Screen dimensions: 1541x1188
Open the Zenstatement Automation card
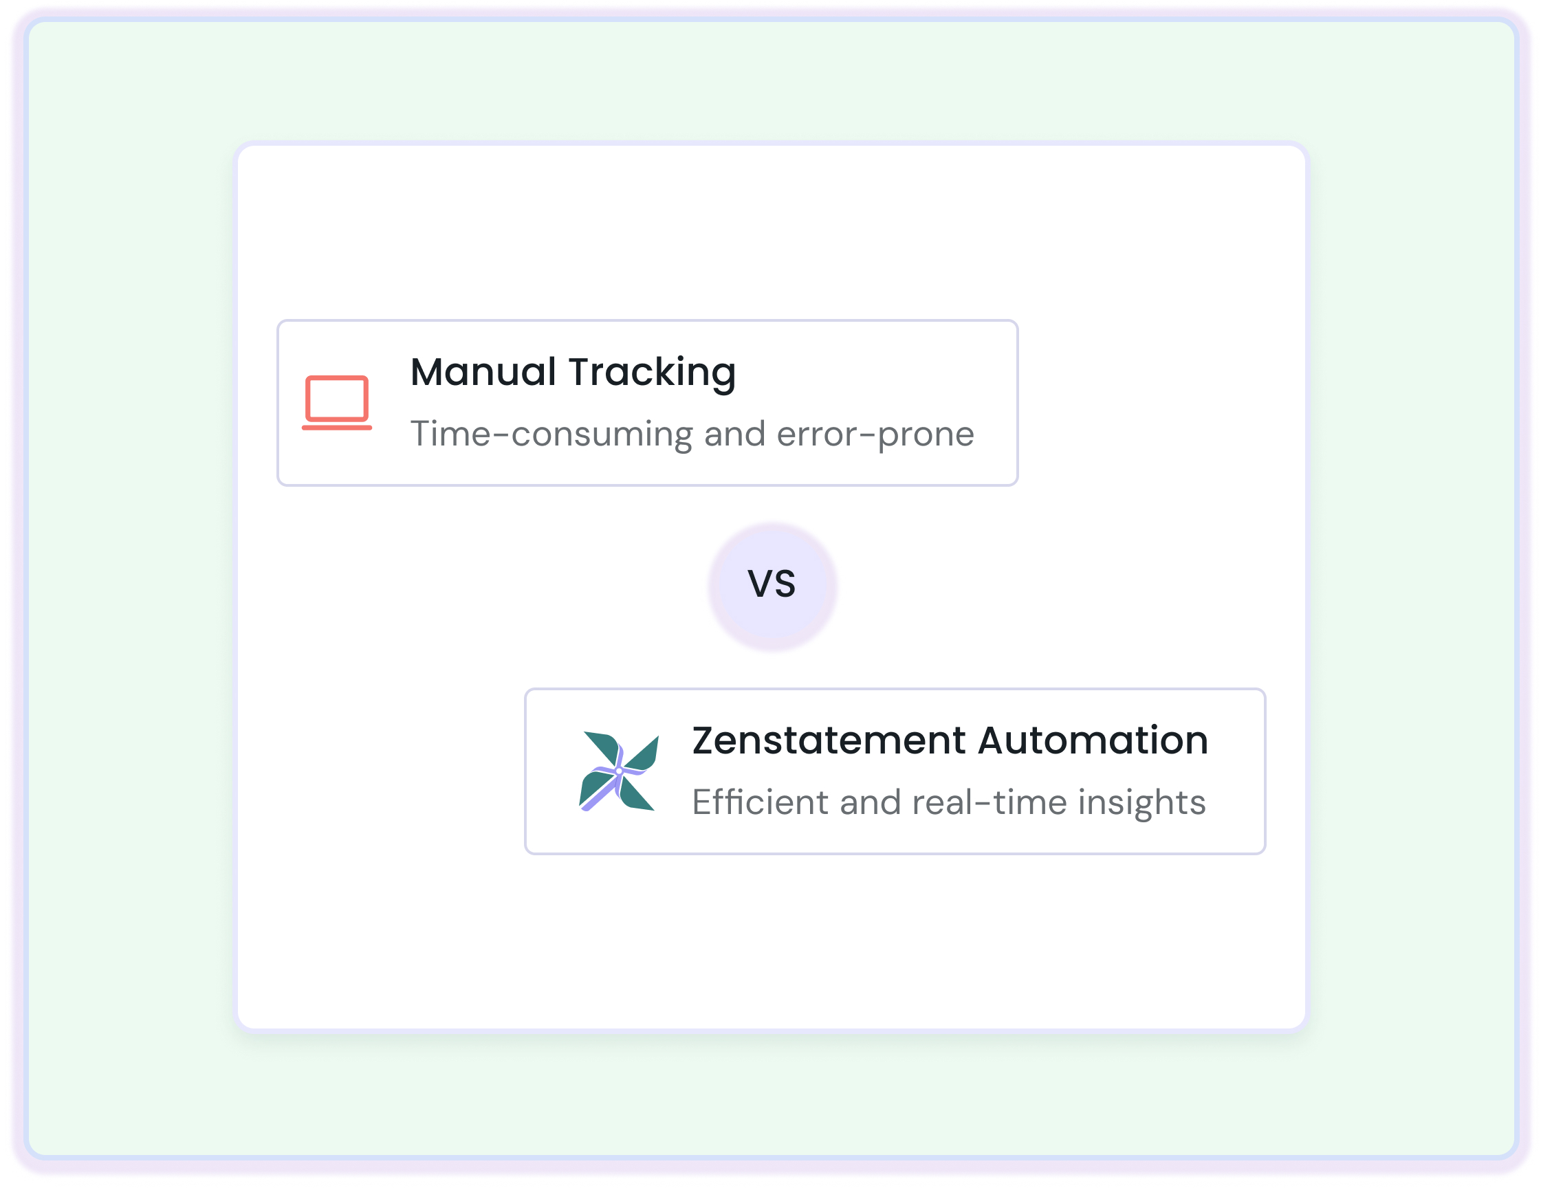click(x=895, y=772)
